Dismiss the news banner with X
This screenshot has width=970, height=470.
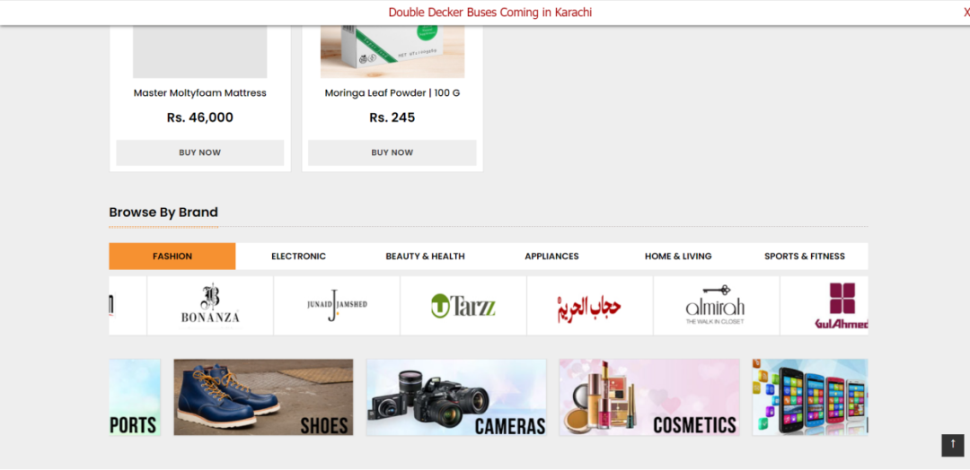966,13
